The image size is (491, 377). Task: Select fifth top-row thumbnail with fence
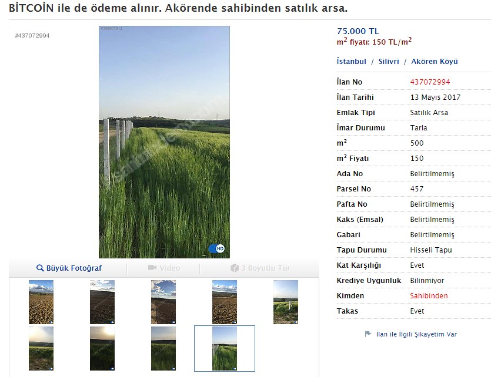[x=286, y=302]
